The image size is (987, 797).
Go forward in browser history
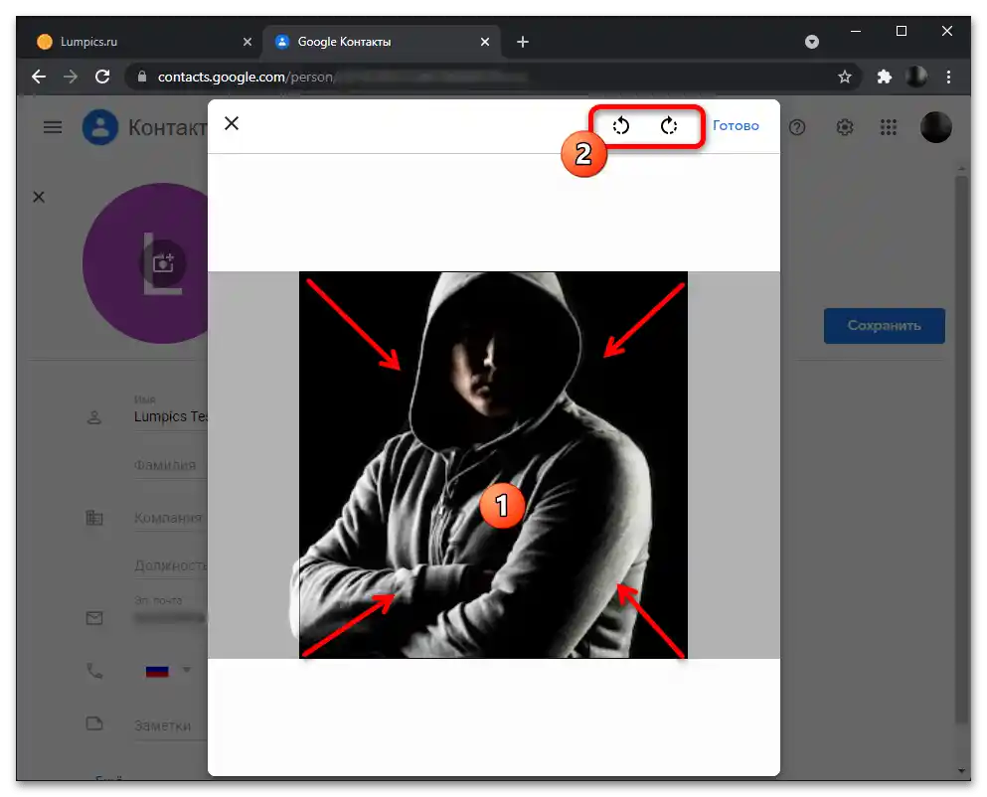[71, 77]
